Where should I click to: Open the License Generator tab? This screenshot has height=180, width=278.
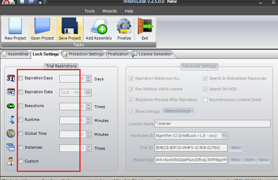[x=153, y=54]
